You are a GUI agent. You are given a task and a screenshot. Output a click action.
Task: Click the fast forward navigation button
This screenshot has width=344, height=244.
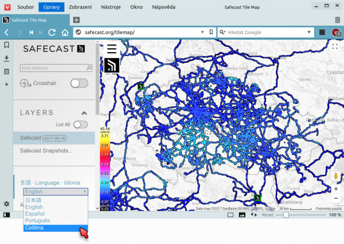41,33
